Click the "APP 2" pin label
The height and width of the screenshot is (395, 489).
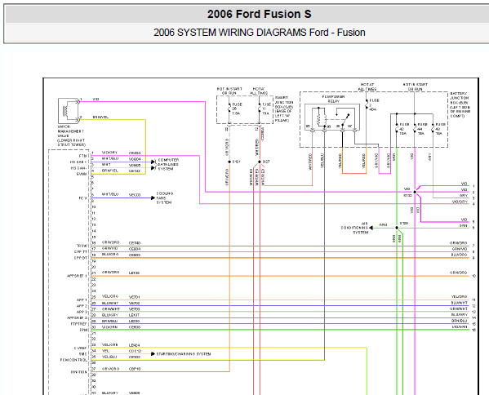coord(82,306)
